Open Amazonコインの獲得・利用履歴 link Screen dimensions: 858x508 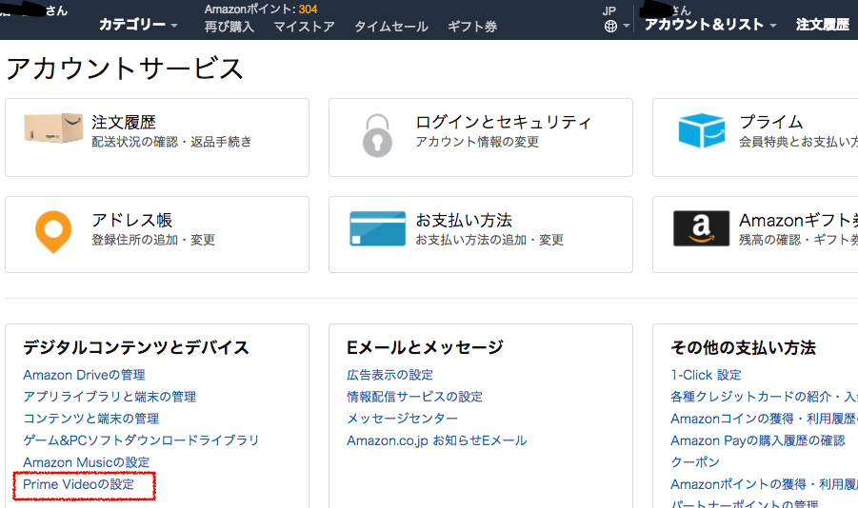(x=765, y=419)
